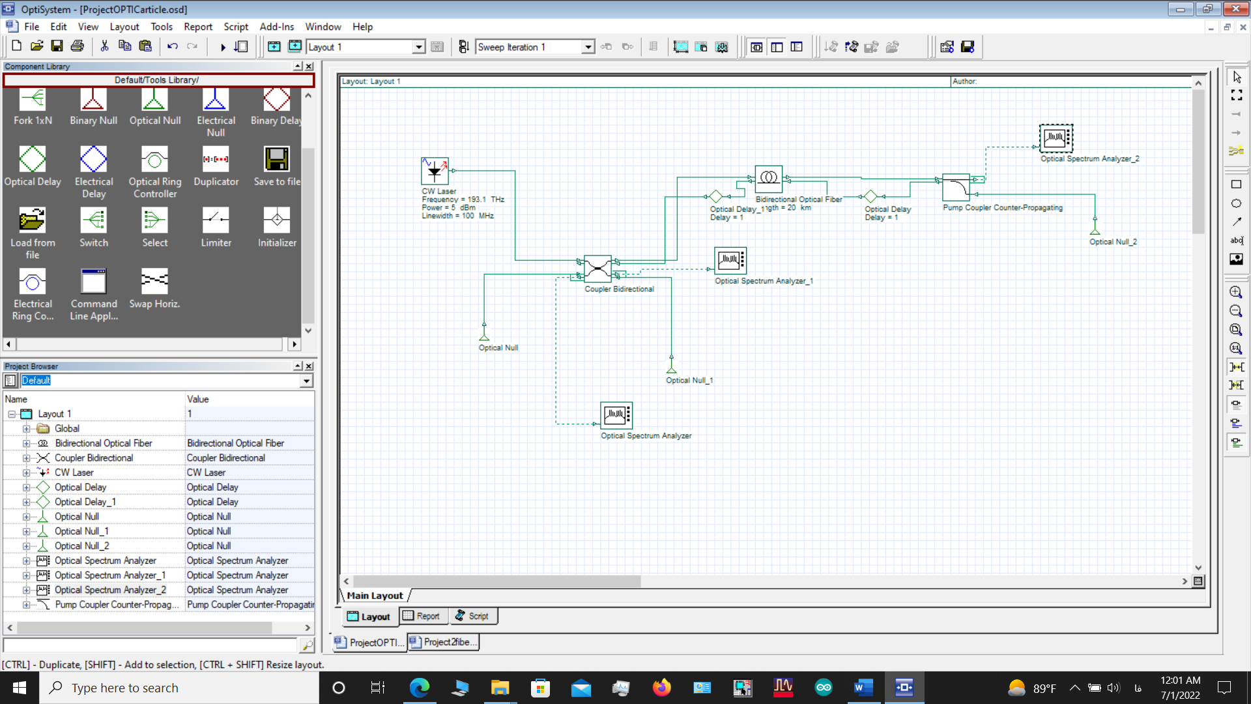Open the Layout 1 dropdown
The height and width of the screenshot is (704, 1251).
[x=420, y=46]
